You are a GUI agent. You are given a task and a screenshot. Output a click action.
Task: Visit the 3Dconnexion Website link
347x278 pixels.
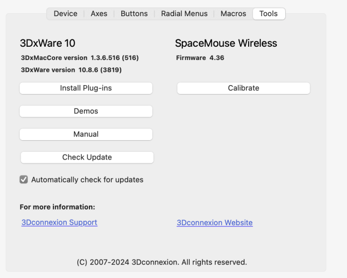[x=214, y=222]
